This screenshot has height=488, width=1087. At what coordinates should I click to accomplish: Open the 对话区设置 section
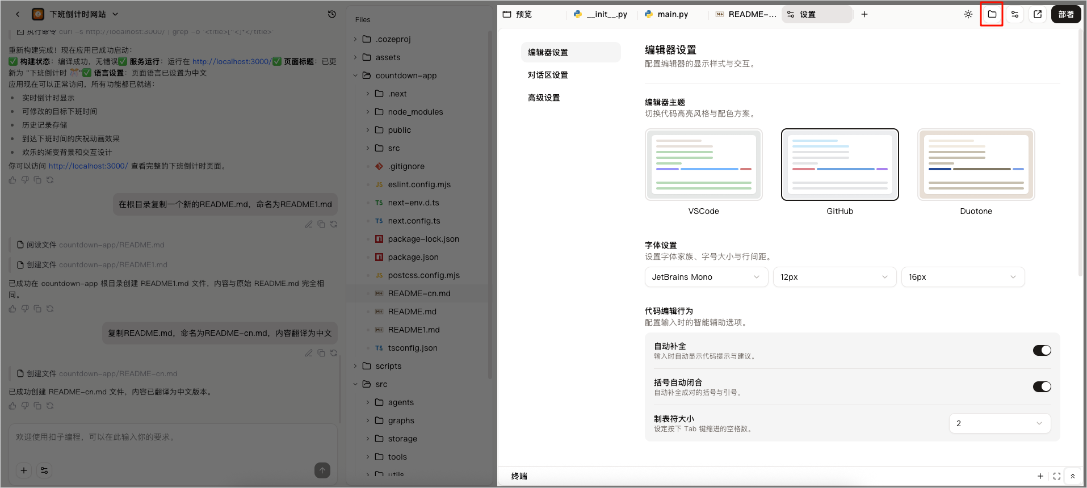(x=570, y=75)
